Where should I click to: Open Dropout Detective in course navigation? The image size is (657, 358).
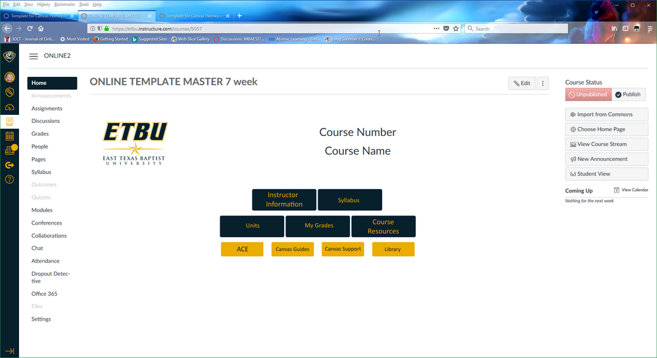click(50, 277)
